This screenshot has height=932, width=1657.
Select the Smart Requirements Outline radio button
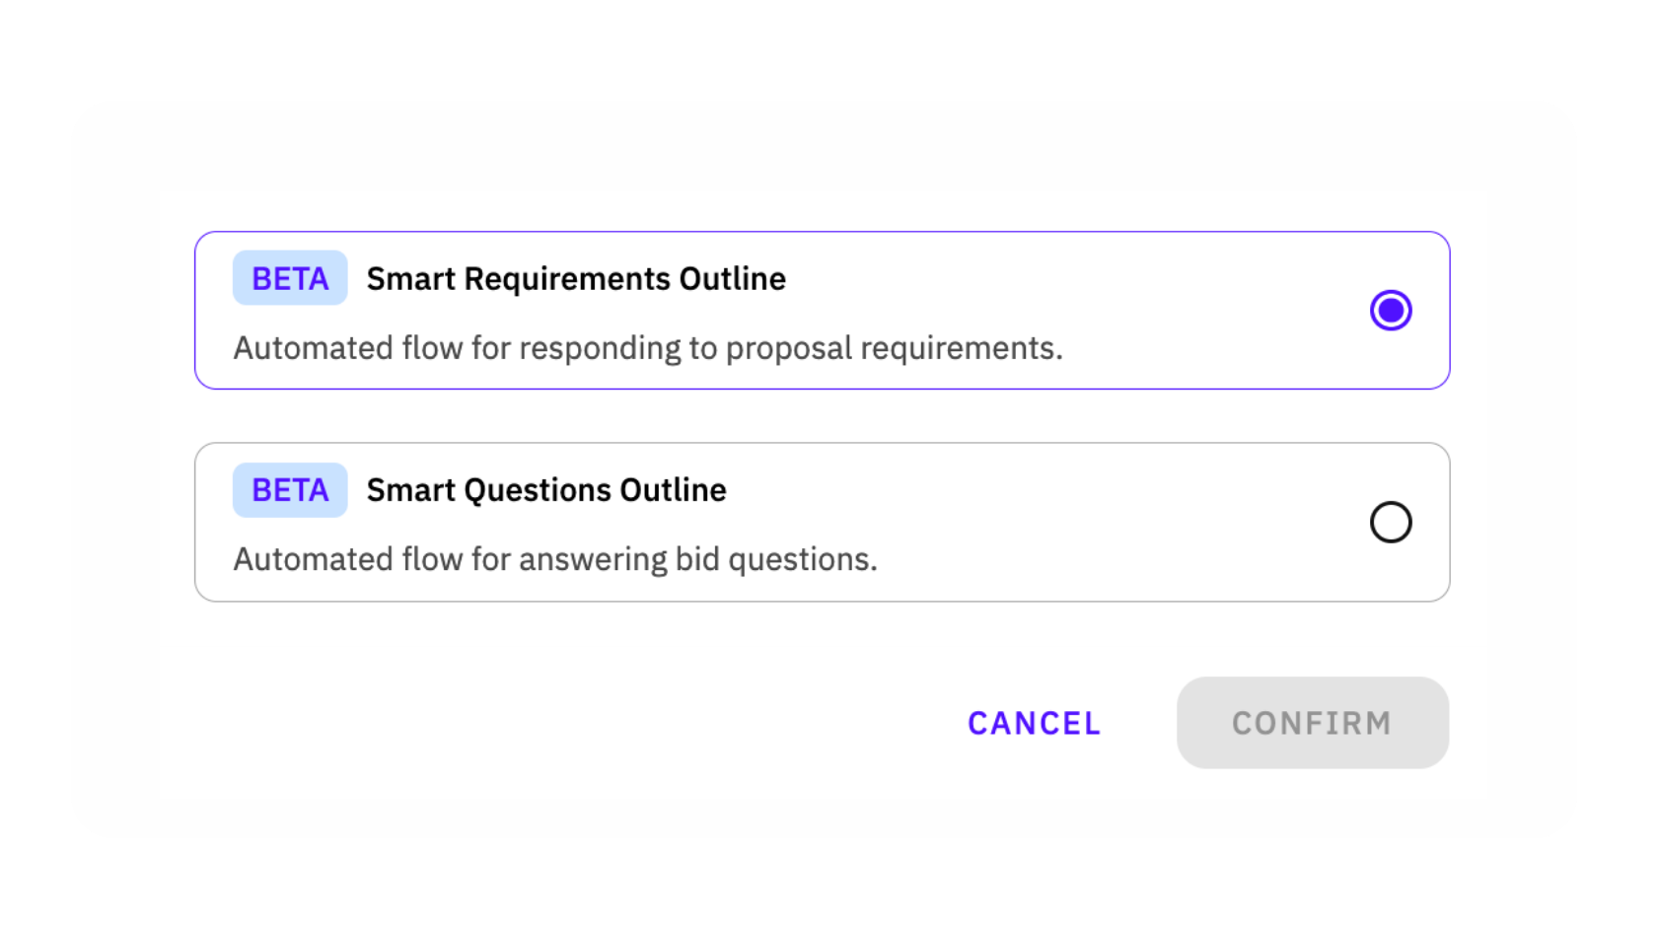(1391, 311)
